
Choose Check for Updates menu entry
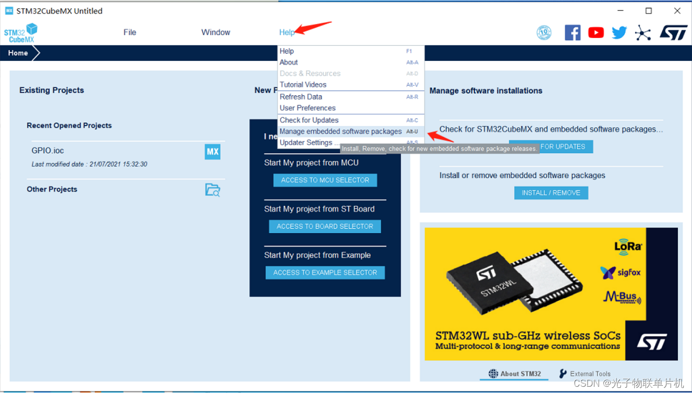[x=351, y=120]
